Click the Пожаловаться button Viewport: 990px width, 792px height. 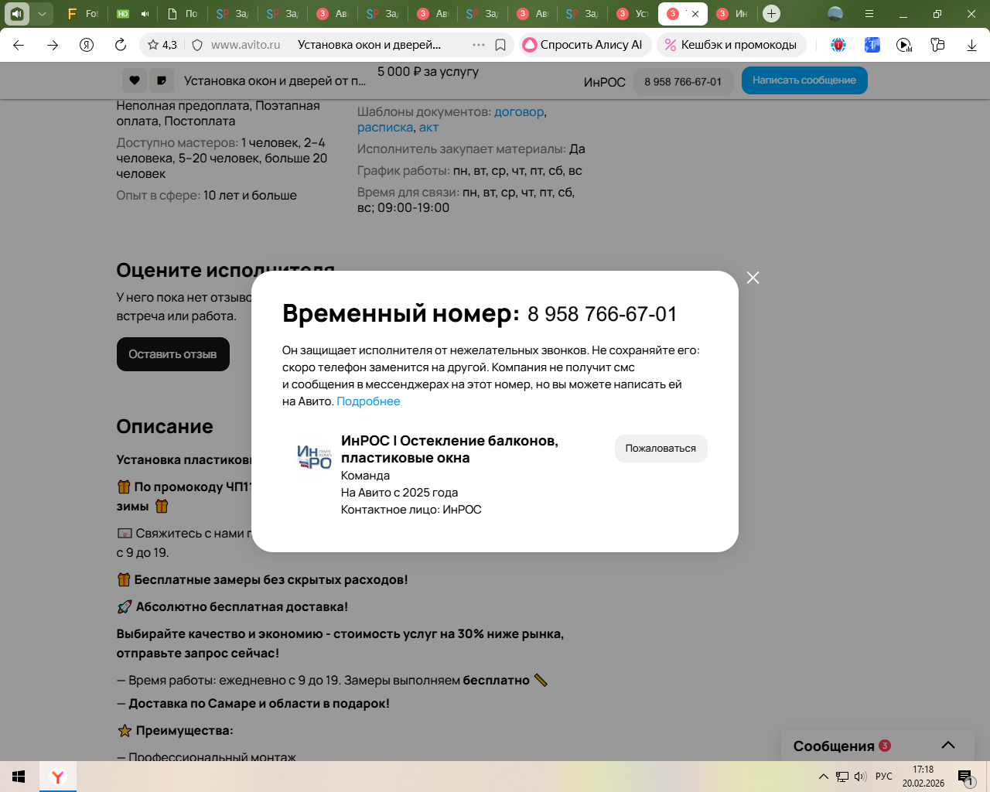click(x=661, y=449)
